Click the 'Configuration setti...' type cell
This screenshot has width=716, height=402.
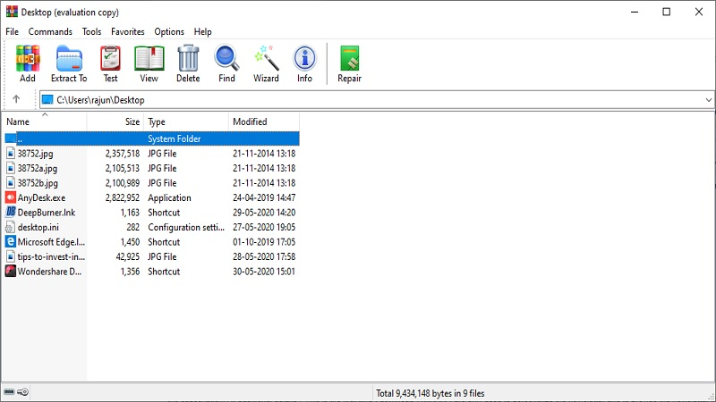pyautogui.click(x=186, y=227)
